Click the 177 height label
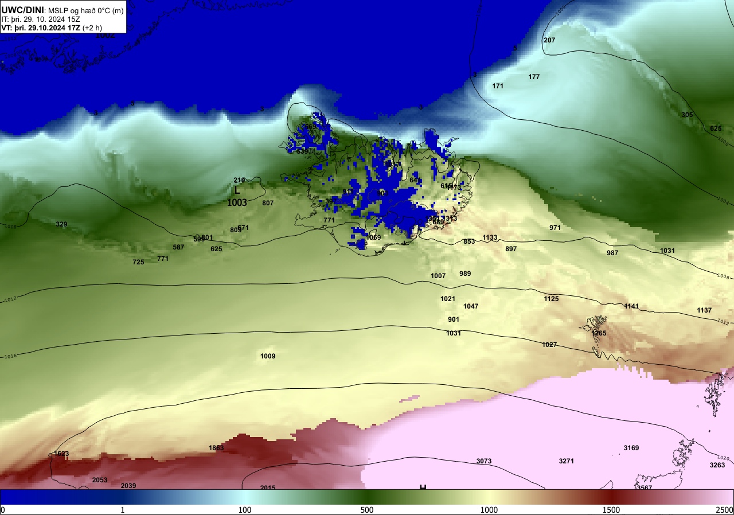The height and width of the screenshot is (515, 734). [x=534, y=77]
